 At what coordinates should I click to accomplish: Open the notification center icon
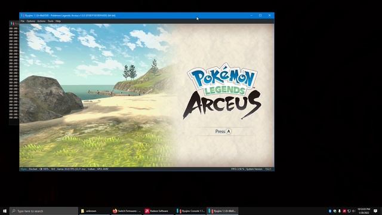coord(375,211)
